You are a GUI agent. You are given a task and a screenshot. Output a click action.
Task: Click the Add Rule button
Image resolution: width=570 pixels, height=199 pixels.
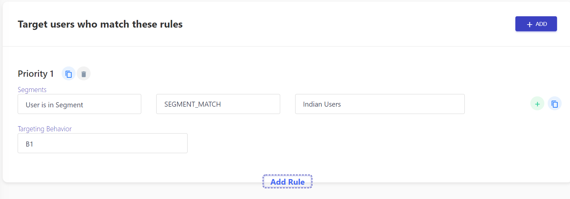(x=287, y=182)
